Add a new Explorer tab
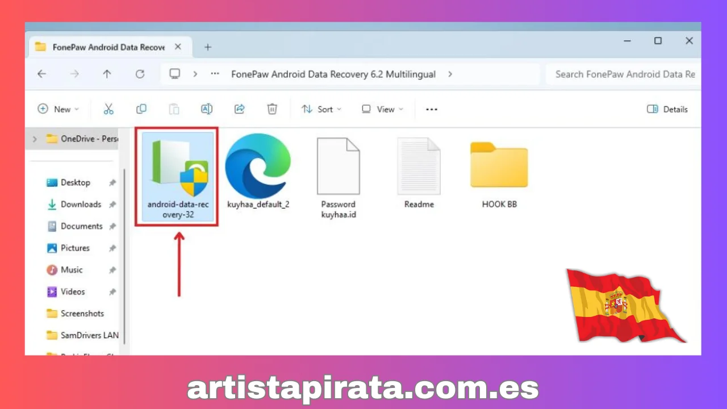 coord(207,47)
